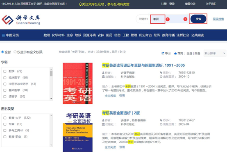Open title 考研英语全面透析 2版
This screenshot has height=153, width=227.
tap(121, 113)
